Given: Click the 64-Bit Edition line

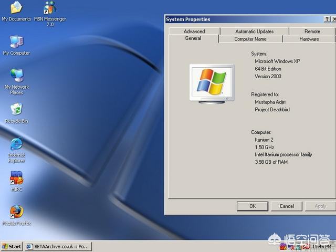Looking at the screenshot, I should [x=268, y=69].
